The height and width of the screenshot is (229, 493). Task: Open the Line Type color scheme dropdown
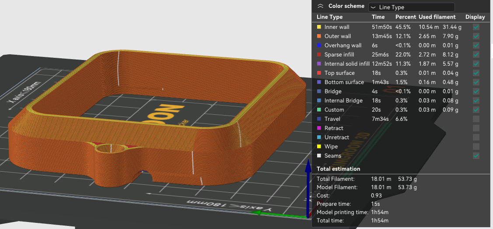(412, 7)
